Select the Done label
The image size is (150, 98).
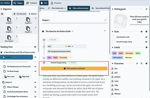pyautogui.click(x=138, y=53)
